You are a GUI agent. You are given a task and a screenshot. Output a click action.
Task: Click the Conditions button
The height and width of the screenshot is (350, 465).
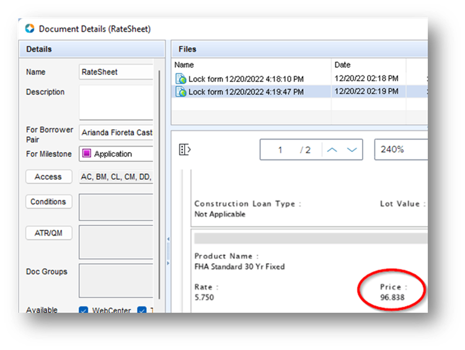click(48, 202)
